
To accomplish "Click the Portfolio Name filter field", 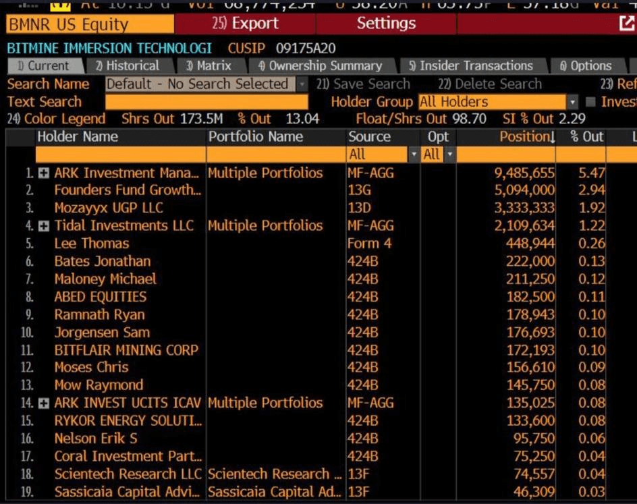I will click(276, 155).
